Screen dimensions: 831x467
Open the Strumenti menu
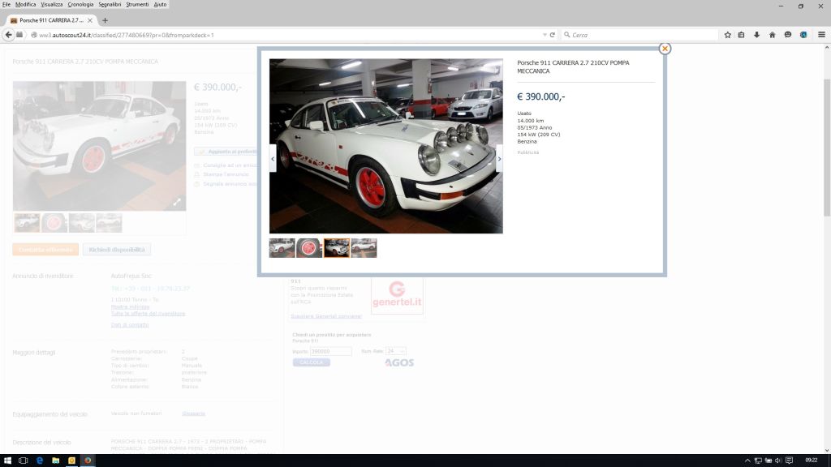point(137,4)
